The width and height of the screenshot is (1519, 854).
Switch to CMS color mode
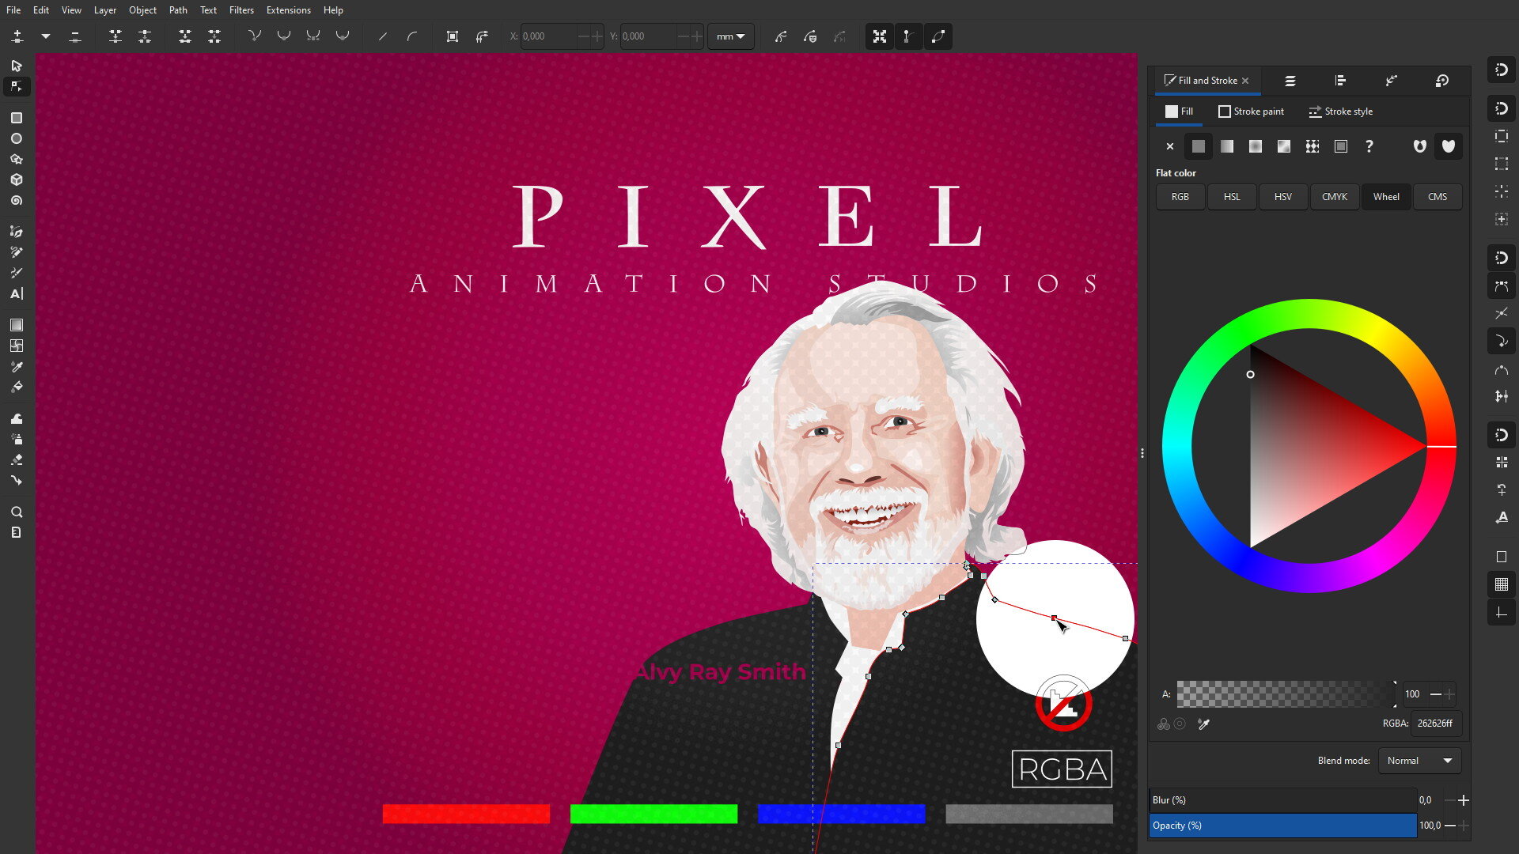pyautogui.click(x=1438, y=197)
